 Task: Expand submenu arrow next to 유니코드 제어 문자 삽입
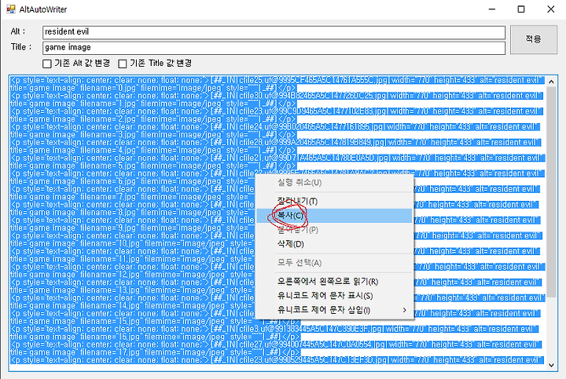(x=405, y=310)
